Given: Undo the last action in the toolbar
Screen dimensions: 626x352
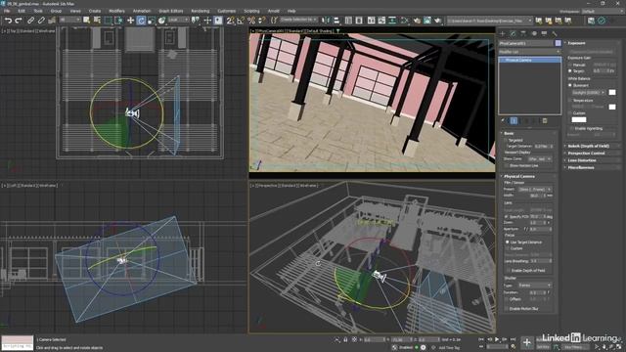Looking at the screenshot, I should pyautogui.click(x=8, y=21).
